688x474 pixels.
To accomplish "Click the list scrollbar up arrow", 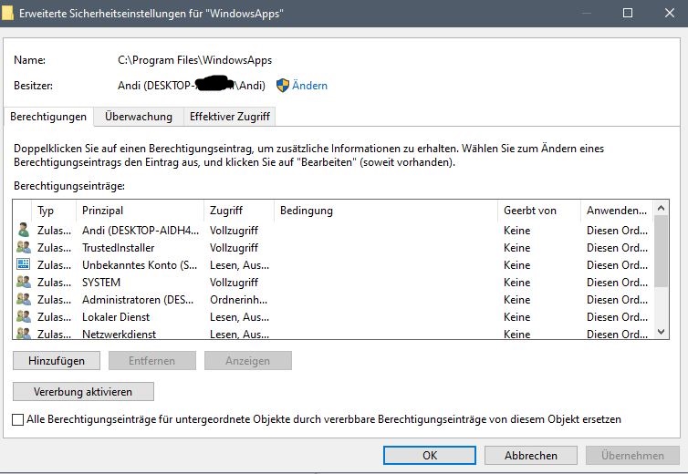I will point(662,208).
